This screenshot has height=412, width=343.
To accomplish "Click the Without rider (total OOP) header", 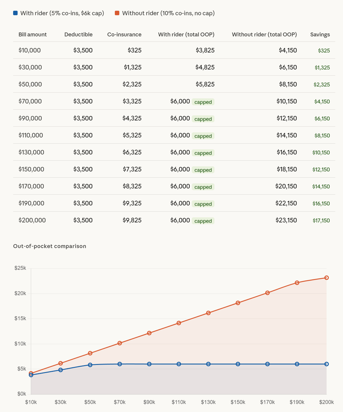I will pyautogui.click(x=265, y=35).
